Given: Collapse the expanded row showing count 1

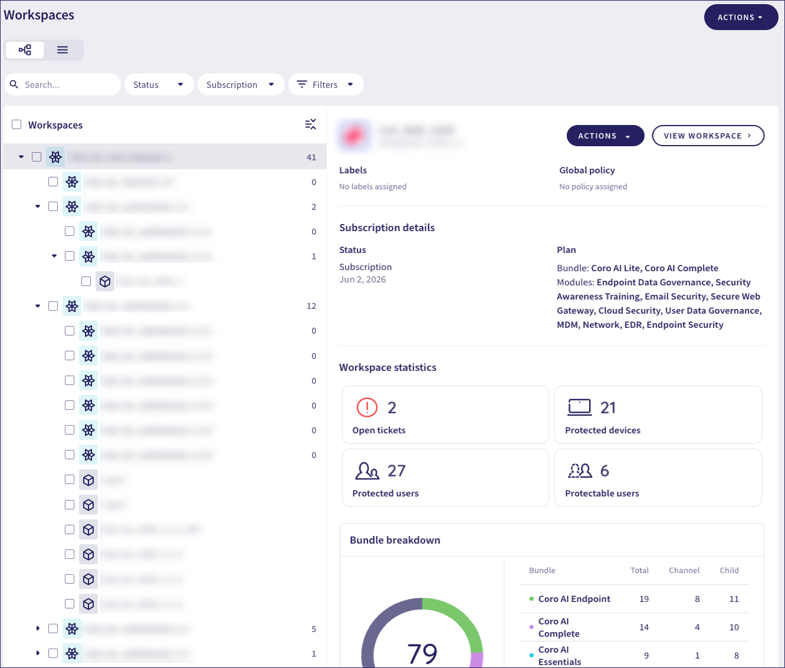Looking at the screenshot, I should tap(54, 256).
